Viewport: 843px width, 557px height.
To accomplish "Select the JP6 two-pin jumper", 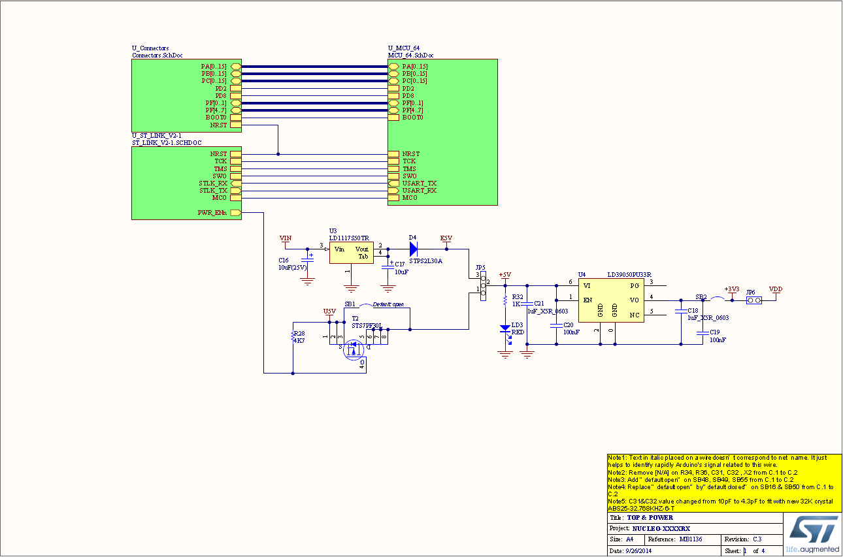I will [754, 300].
